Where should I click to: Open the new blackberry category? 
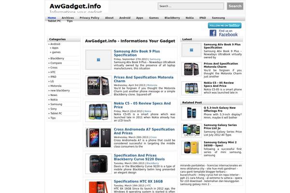(60, 91)
